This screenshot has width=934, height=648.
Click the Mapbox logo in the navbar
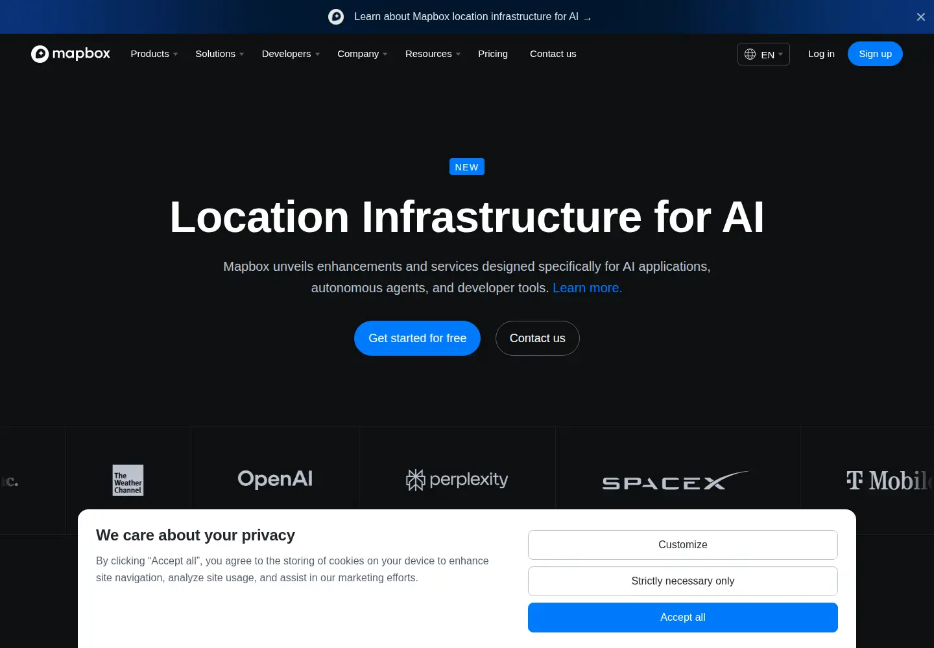coord(71,54)
